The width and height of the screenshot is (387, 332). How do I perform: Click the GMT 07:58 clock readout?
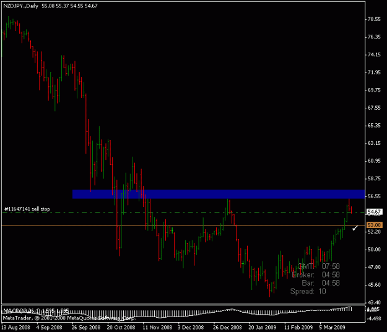319,266
